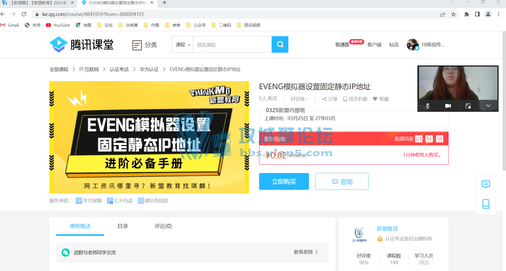This screenshot has width=506, height=271.
Task: Click the course cover image
Action: pos(149,137)
